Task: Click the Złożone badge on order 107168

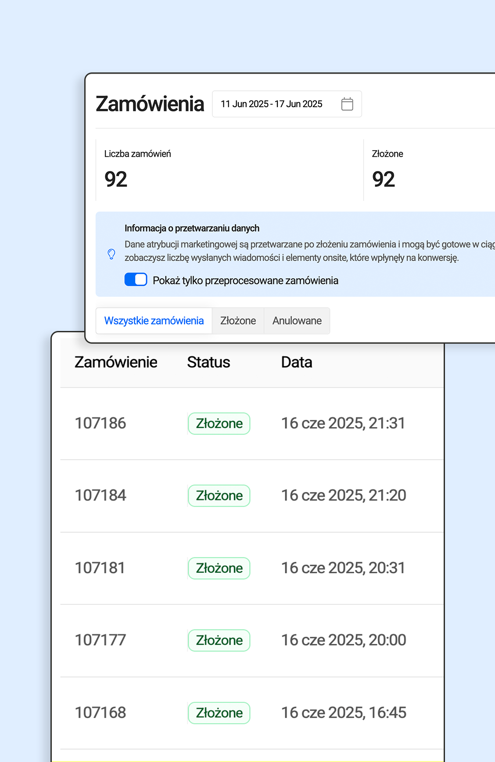Action: tap(219, 712)
